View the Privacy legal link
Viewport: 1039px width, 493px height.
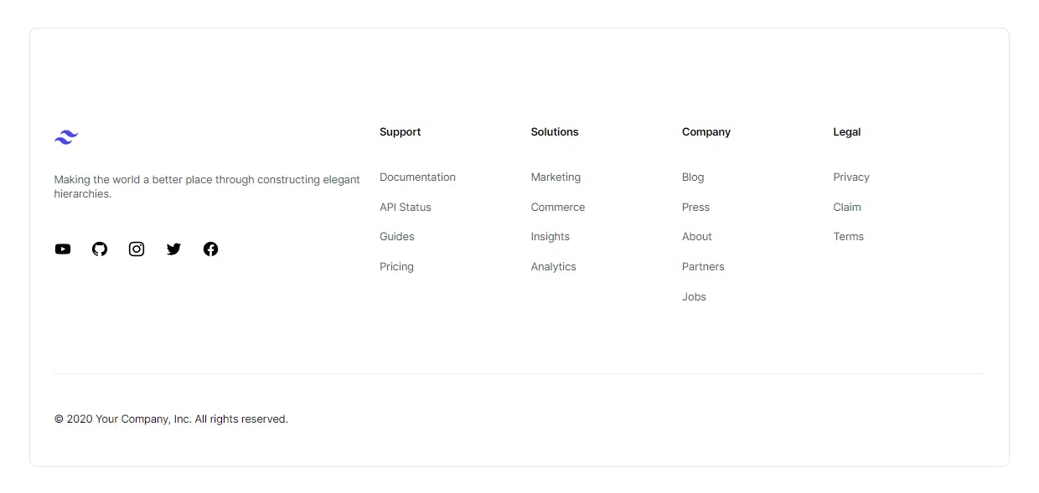click(851, 177)
